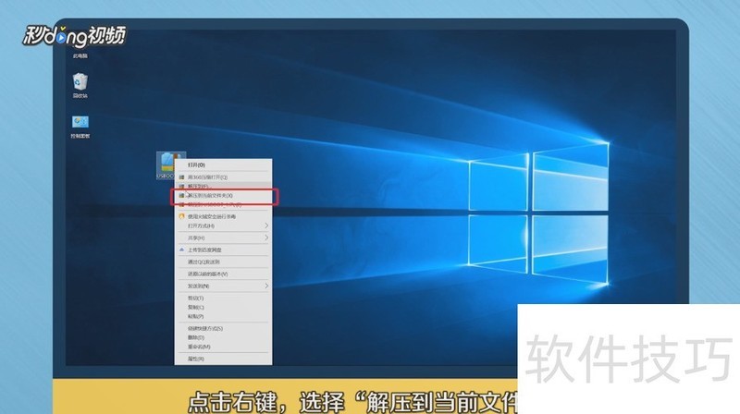Screen dimensions: 740x414
Task: Expand the 共享(H) submenu
Action: pyautogui.click(x=223, y=238)
